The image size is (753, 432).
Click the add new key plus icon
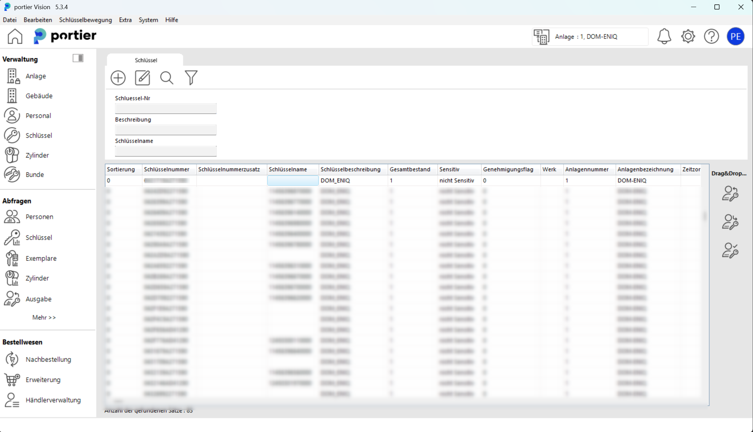[x=118, y=78]
